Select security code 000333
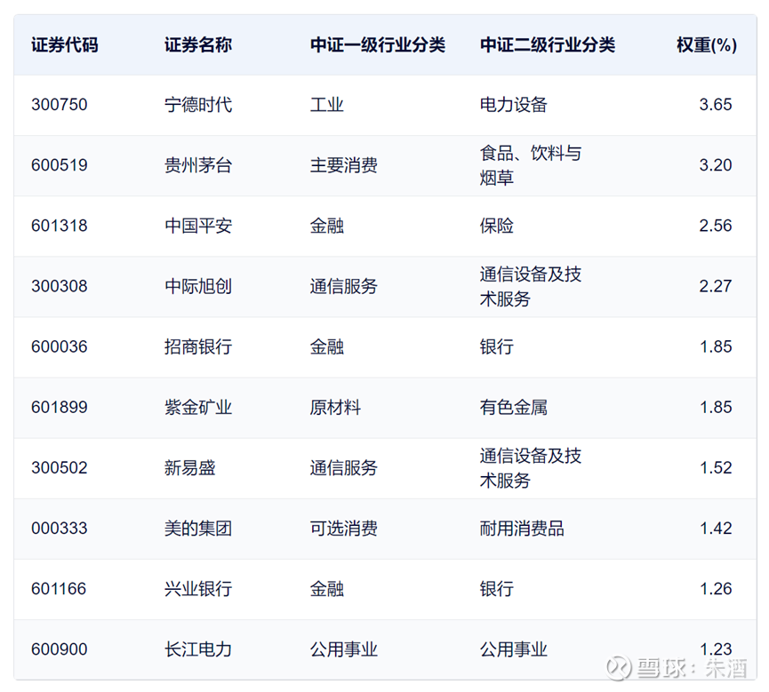The height and width of the screenshot is (692, 769). (x=60, y=529)
